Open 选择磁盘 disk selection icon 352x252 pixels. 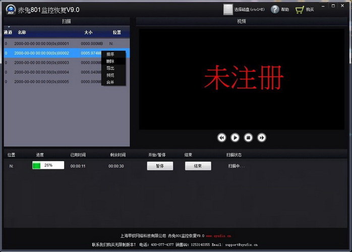tap(228, 10)
